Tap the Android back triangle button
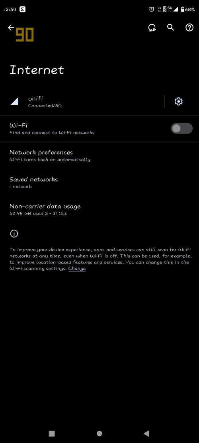 [146, 433]
